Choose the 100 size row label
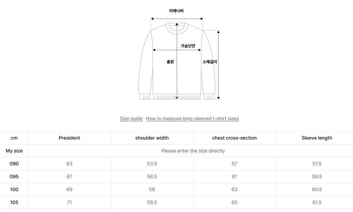Viewport: 353px width, 212px height. click(x=14, y=190)
